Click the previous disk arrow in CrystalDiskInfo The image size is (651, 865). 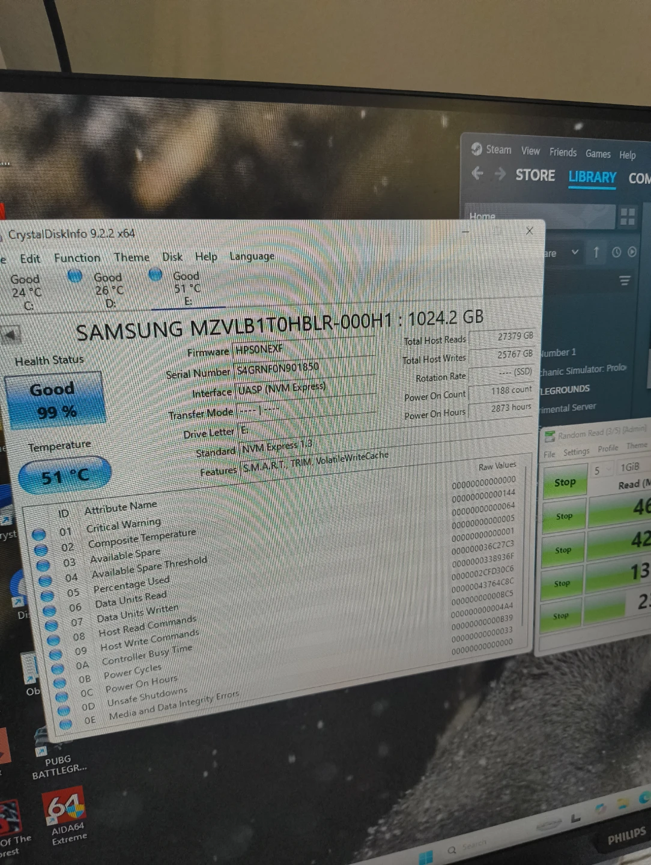click(10, 335)
